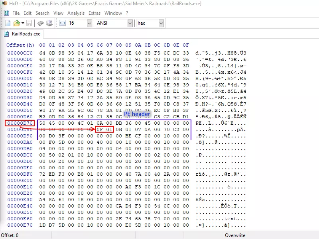The image size is (319, 239).
Task: Click the HxD document icon beside File menu
Action: (7, 13)
